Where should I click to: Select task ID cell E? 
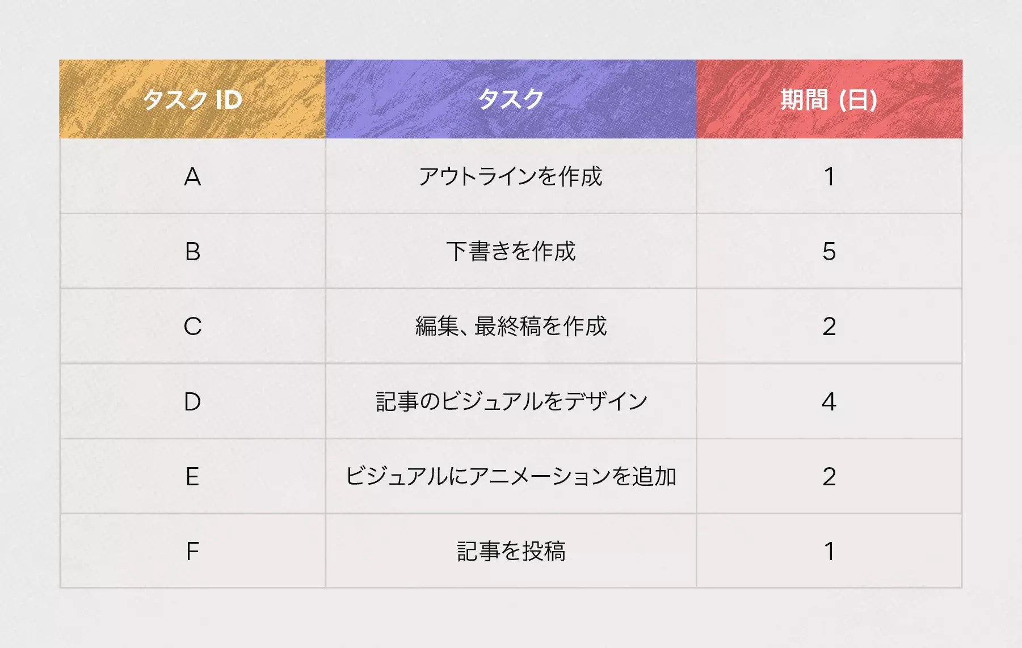(x=192, y=476)
